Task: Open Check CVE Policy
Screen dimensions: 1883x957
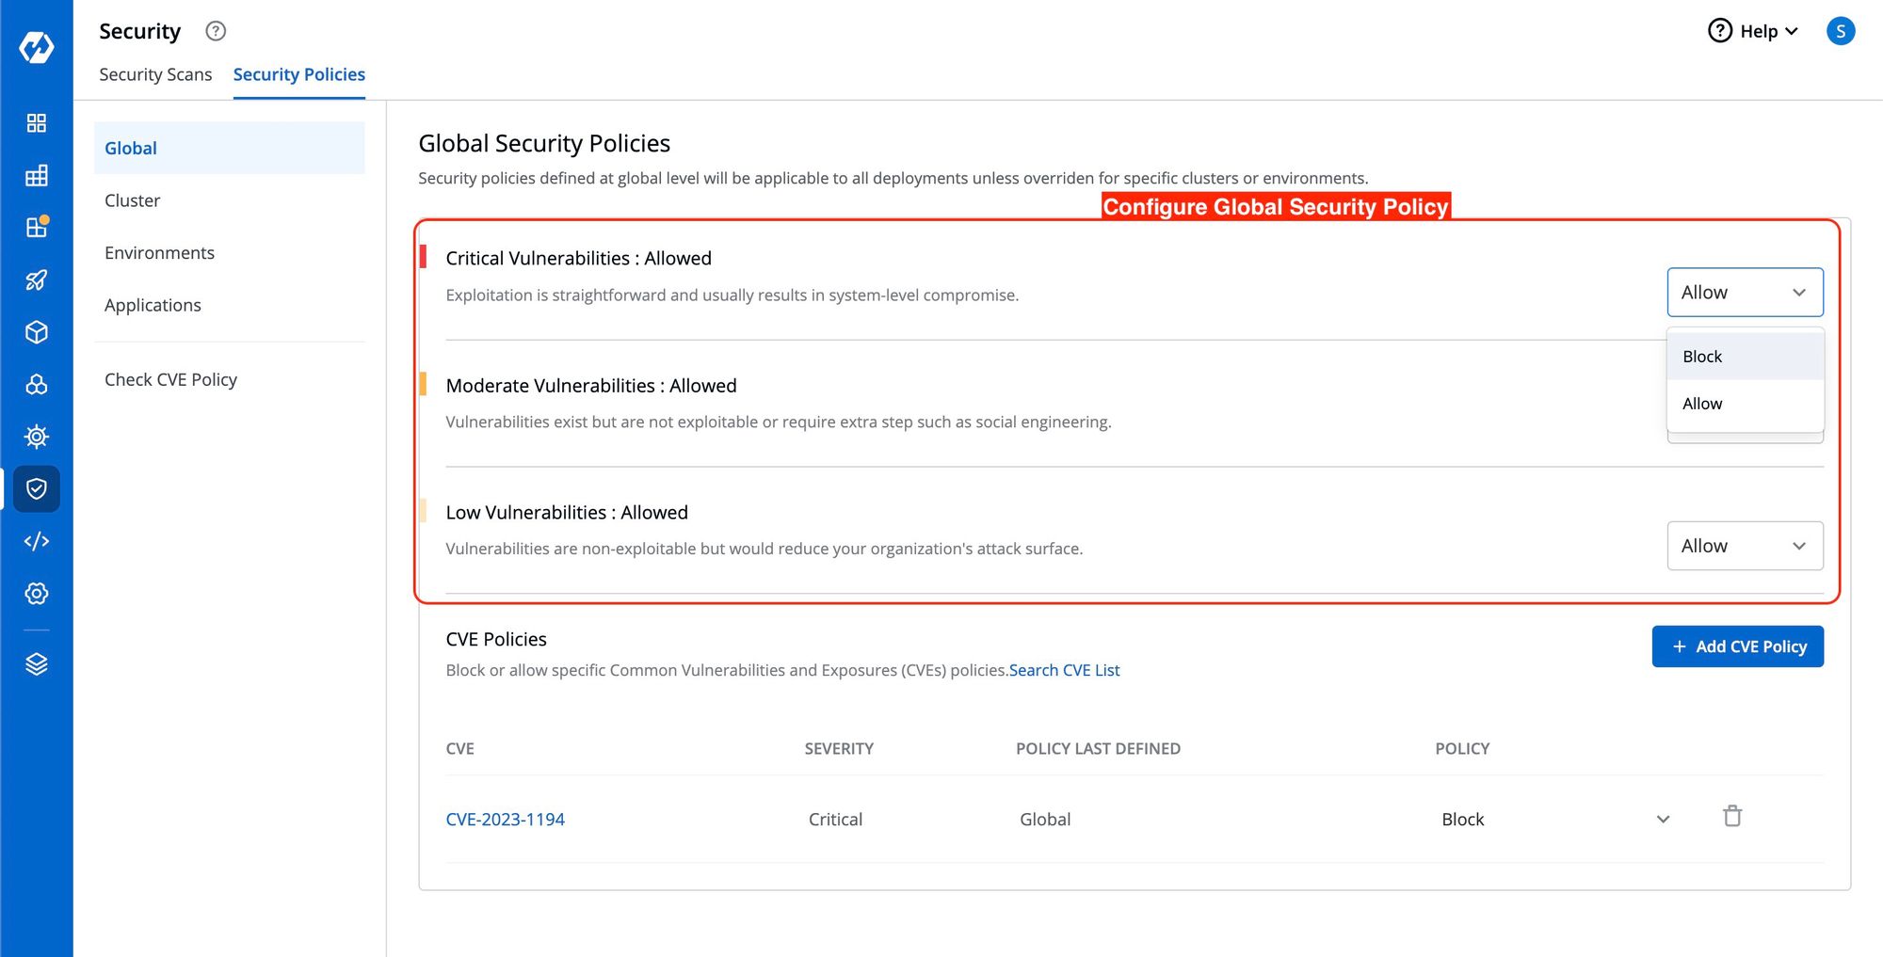Action: click(230, 379)
